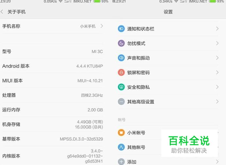Open Notifications and status bar icon

click(x=121, y=29)
